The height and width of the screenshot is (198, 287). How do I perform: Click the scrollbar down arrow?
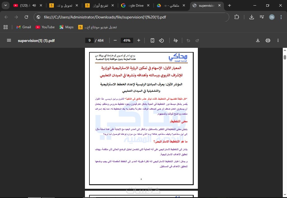[285, 195]
